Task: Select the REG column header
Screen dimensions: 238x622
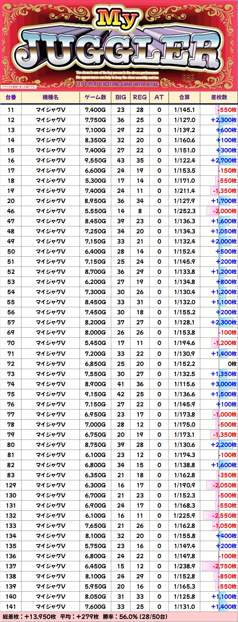Action: click(x=140, y=97)
